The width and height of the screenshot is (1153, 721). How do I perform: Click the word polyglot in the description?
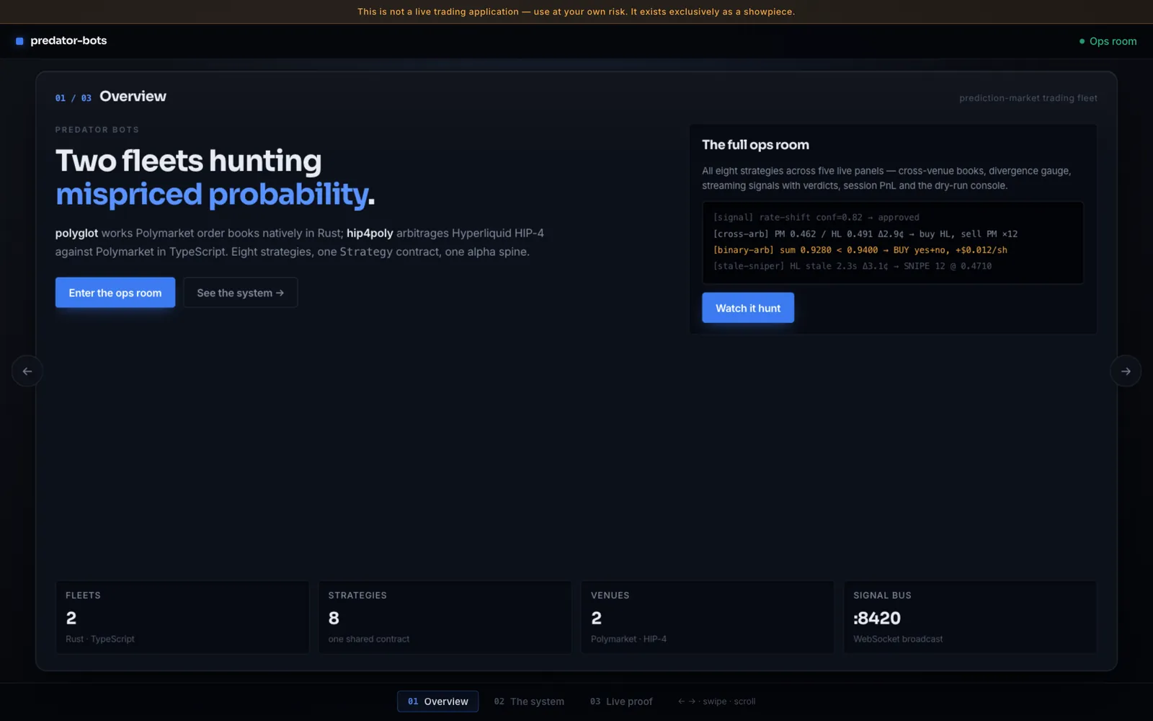(x=76, y=234)
